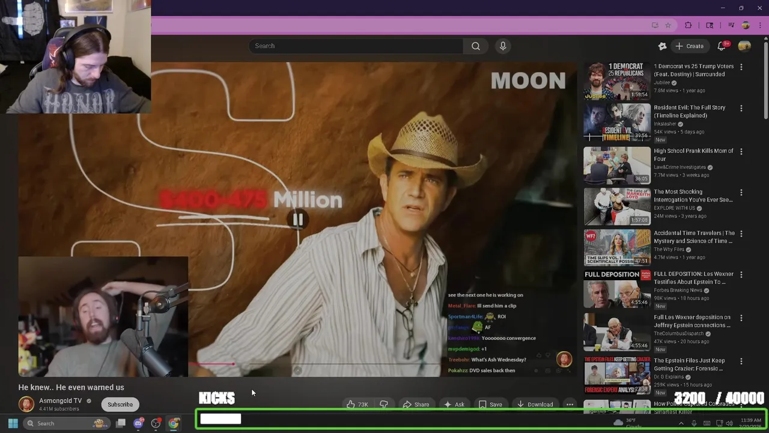The height and width of the screenshot is (433, 769).
Task: Open YouTube account avatar menu
Action: 744,46
